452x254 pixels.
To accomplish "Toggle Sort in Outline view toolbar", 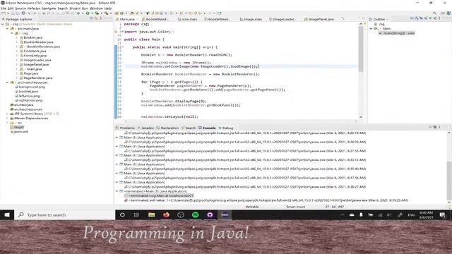I will (x=417, y=18).
